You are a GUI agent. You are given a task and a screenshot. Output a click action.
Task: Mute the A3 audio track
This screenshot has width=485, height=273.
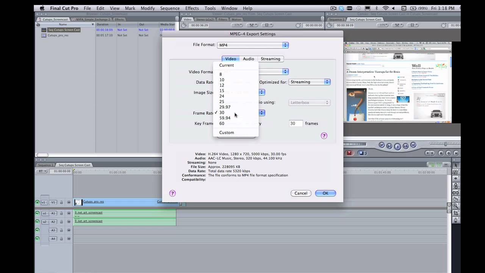pos(37,230)
